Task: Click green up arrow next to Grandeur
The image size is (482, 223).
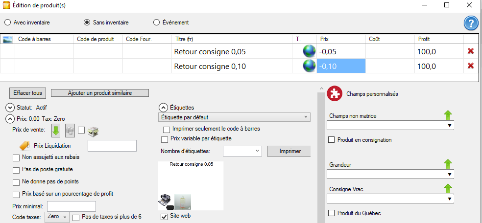Action: [x=448, y=163]
